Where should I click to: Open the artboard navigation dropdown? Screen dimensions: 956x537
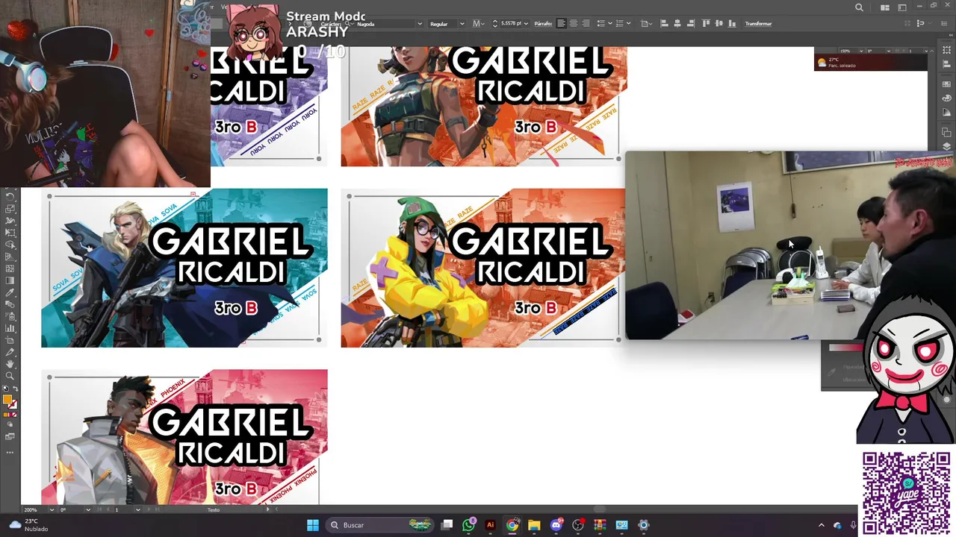click(138, 510)
